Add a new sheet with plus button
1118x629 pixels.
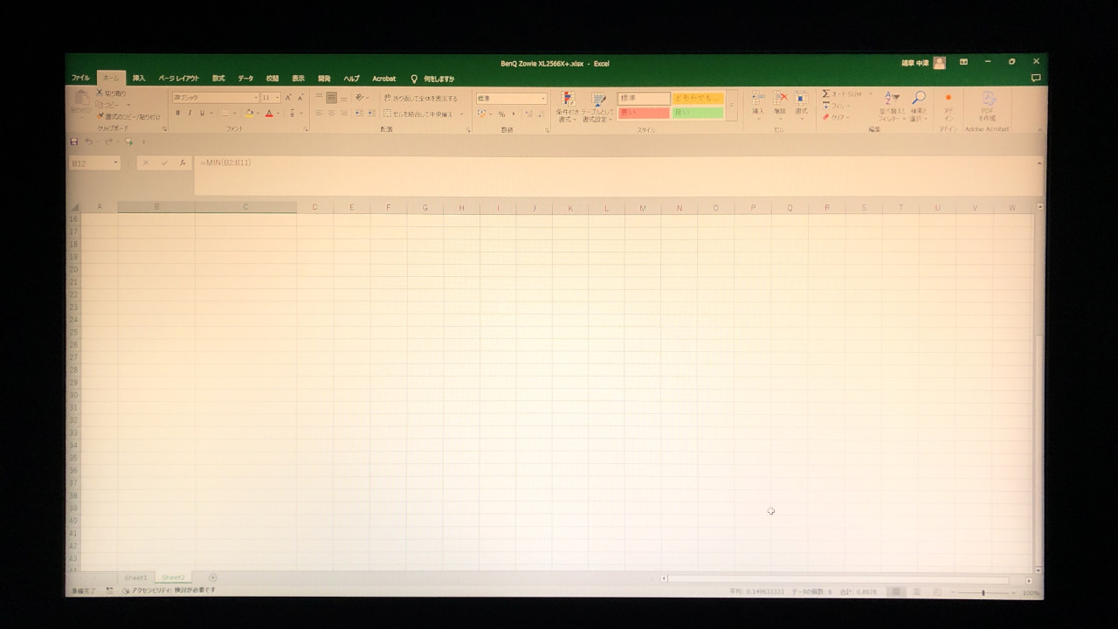coord(212,577)
